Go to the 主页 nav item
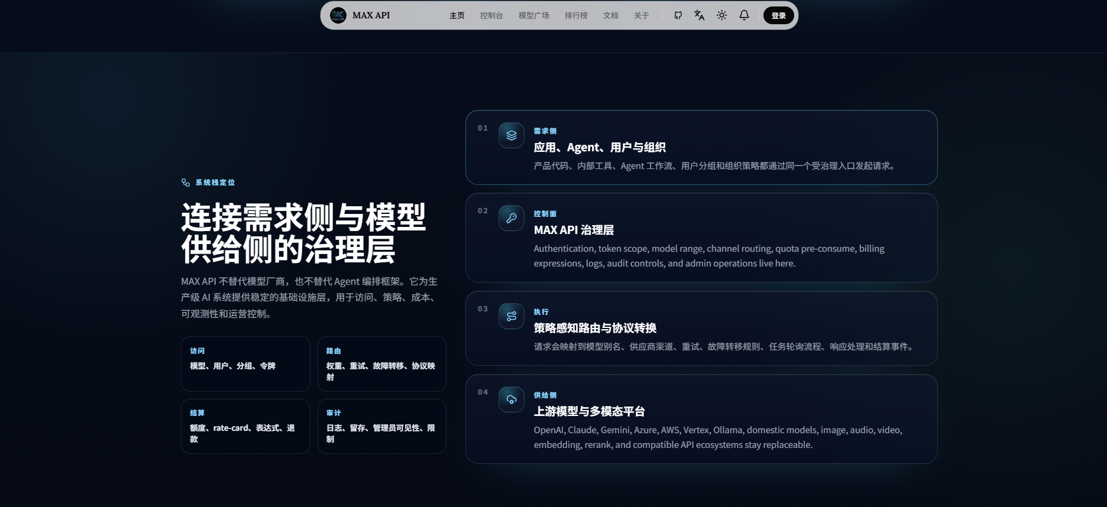This screenshot has height=507, width=1107. pyautogui.click(x=457, y=15)
